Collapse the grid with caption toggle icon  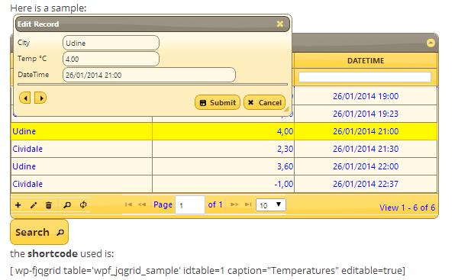point(431,43)
